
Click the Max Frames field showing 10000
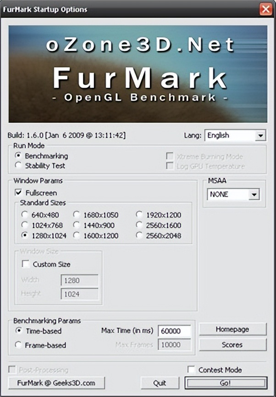coord(175,345)
